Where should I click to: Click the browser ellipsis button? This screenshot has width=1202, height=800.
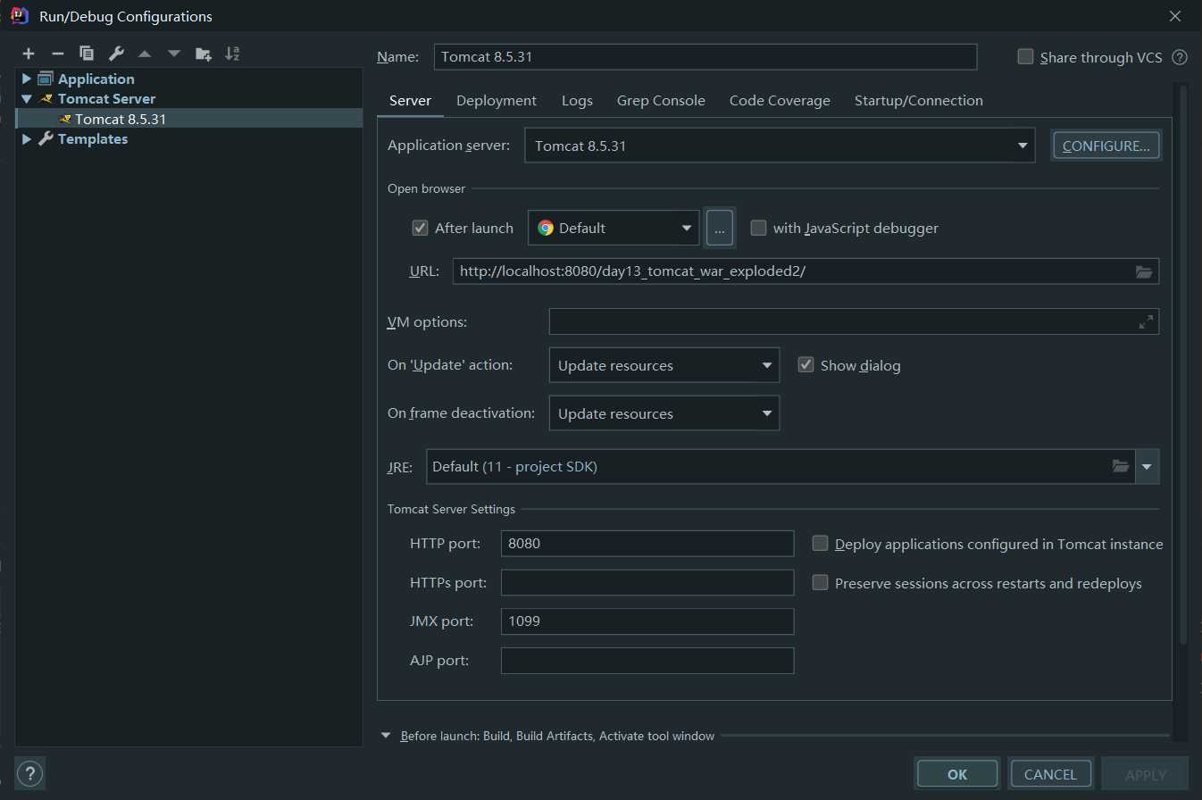pyautogui.click(x=720, y=228)
